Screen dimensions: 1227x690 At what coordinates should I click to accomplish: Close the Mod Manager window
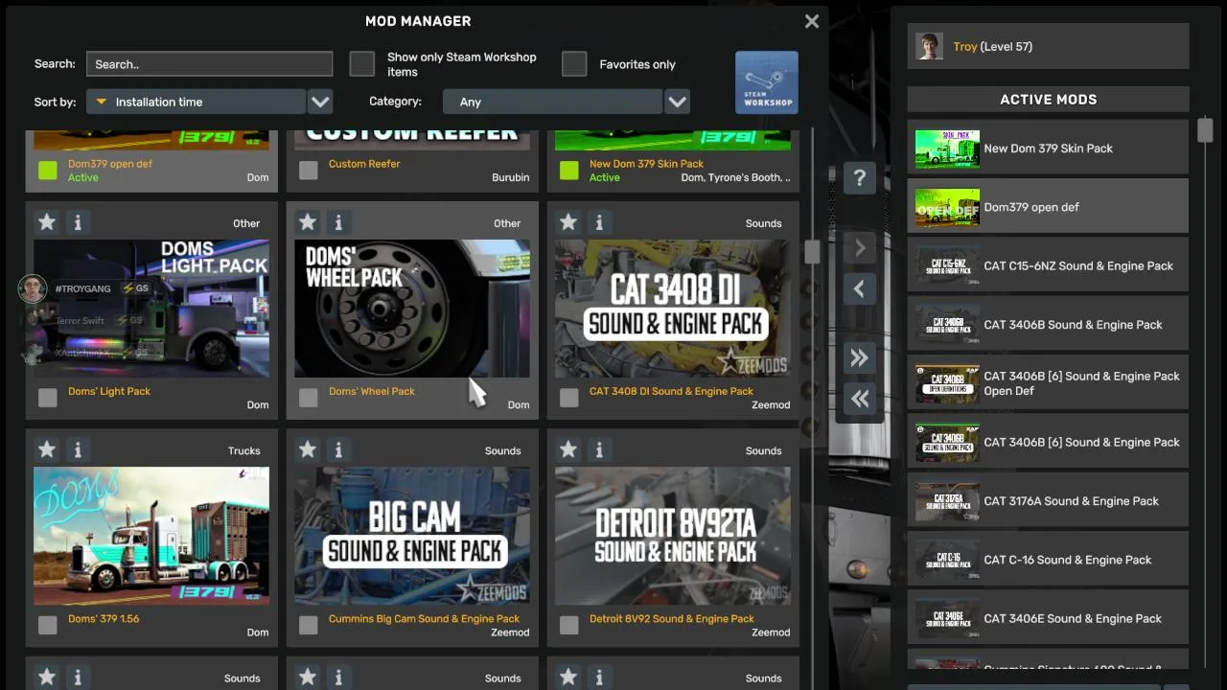tap(812, 21)
